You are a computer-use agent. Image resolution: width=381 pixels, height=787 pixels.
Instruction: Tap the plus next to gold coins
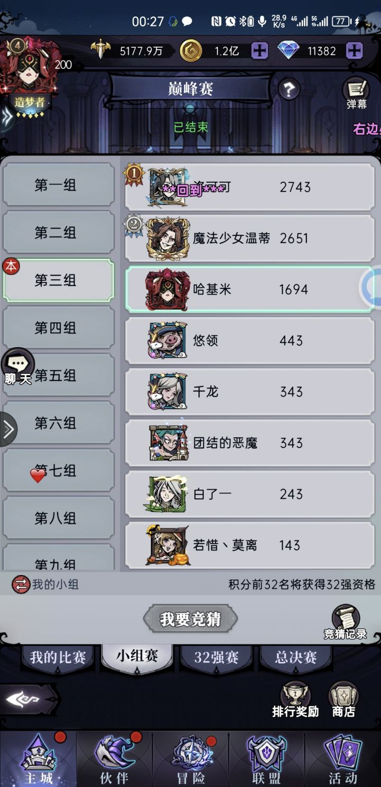(x=259, y=51)
